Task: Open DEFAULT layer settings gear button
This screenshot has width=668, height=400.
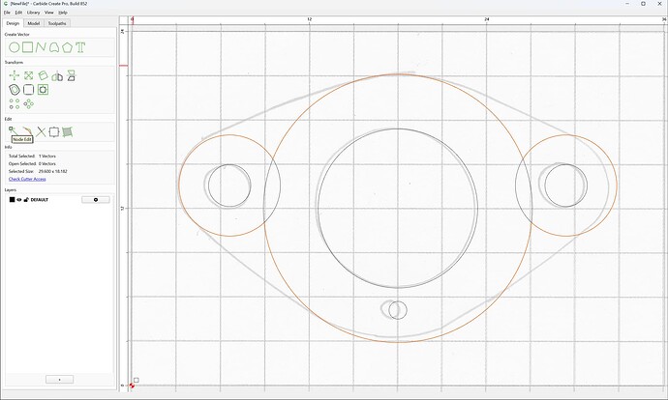Action: point(96,200)
